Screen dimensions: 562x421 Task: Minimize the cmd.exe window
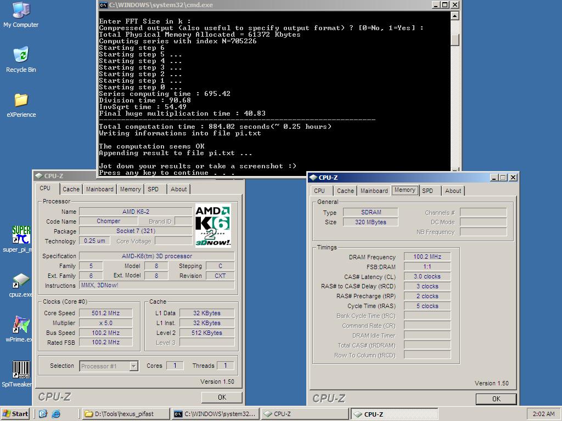point(436,4)
